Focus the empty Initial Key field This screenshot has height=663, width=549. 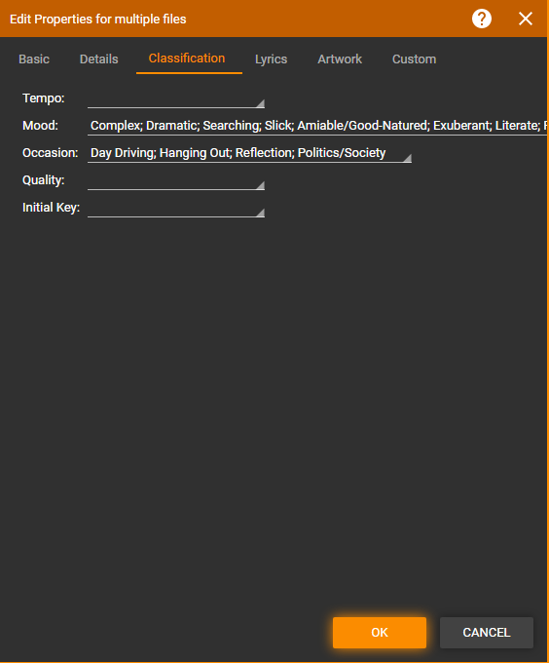[171, 208]
